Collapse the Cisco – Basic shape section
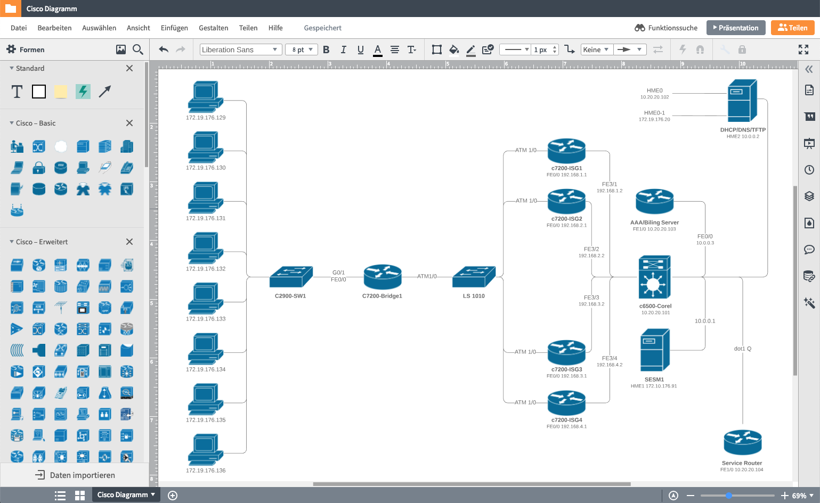The height and width of the screenshot is (503, 820). 12,123
